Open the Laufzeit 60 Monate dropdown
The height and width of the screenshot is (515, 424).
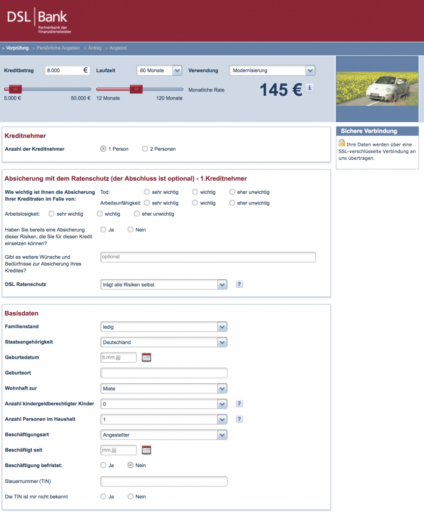159,70
